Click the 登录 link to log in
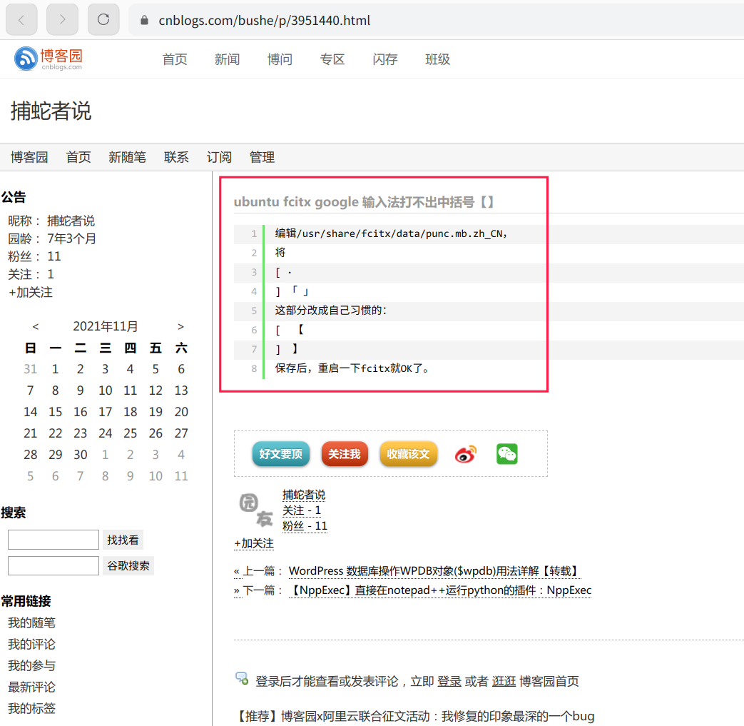 [x=449, y=681]
